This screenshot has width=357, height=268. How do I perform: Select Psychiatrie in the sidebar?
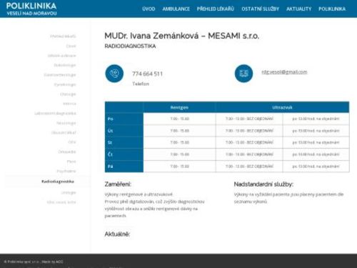pyautogui.click(x=66, y=171)
